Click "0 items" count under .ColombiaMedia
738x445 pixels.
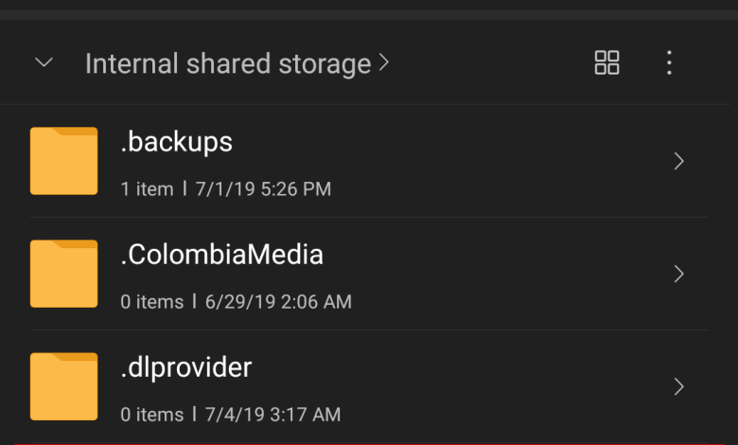point(152,302)
